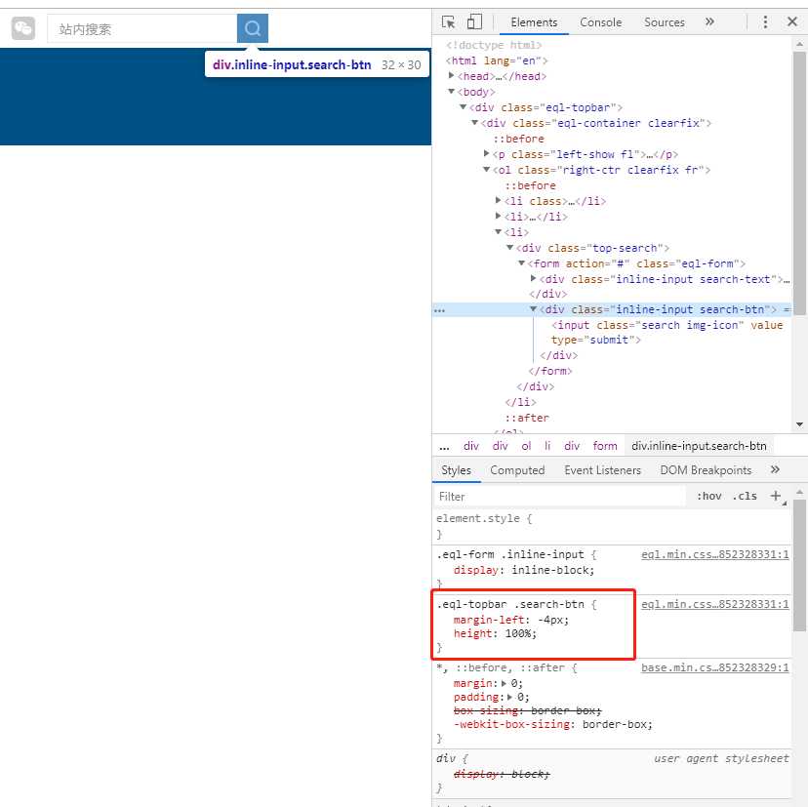The height and width of the screenshot is (807, 808).
Task: Click the WeChat icon in topbar
Action: coord(23,28)
